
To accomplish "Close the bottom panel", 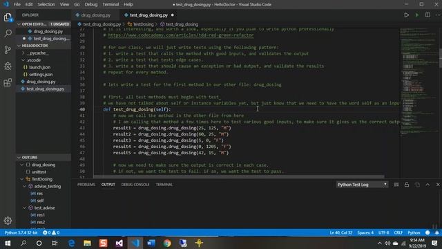I will pos(438,185).
